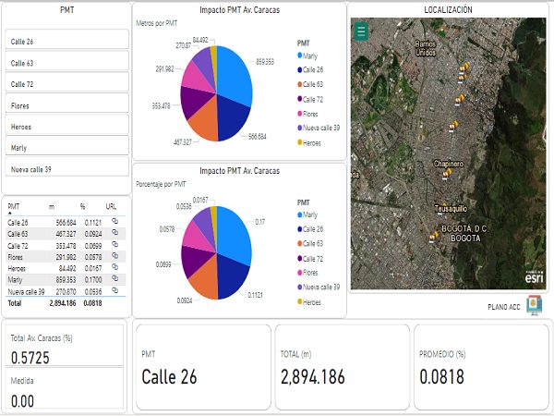Click Calle 26 legend entry in the Porcentaje chart
The width and height of the screenshot is (554, 416).
[310, 229]
